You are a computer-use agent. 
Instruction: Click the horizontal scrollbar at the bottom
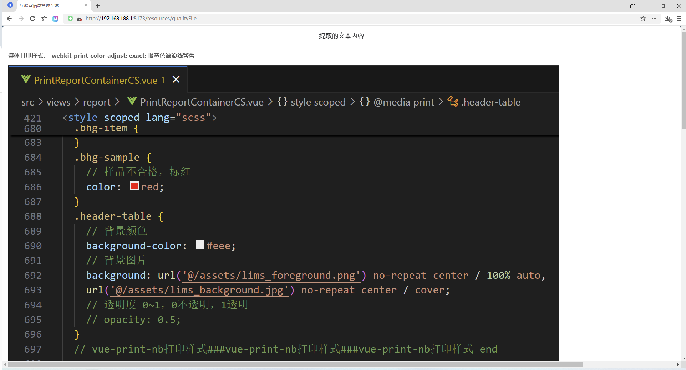[x=292, y=365]
